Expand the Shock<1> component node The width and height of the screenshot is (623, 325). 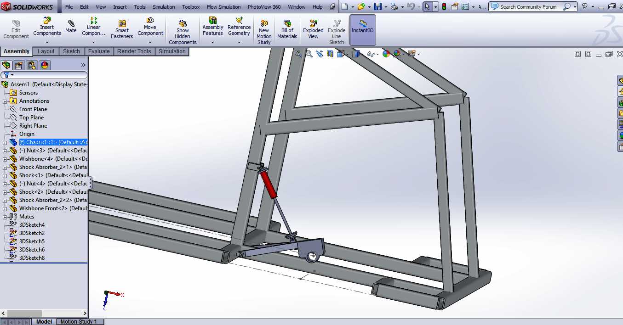(x=5, y=175)
